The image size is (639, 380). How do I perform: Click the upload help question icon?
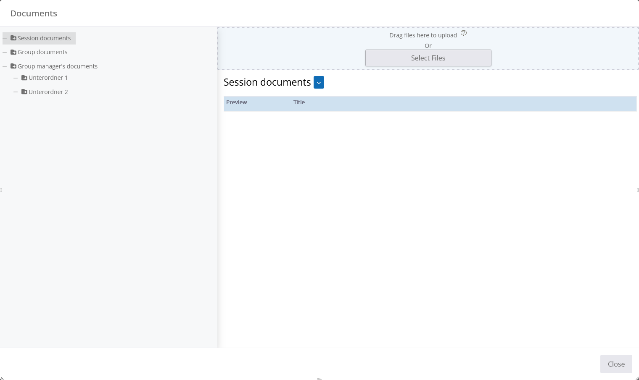[x=464, y=33]
